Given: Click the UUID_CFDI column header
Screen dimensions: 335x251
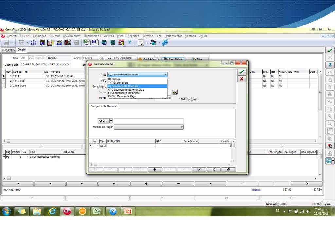Looking at the screenshot, I should point(131,141).
